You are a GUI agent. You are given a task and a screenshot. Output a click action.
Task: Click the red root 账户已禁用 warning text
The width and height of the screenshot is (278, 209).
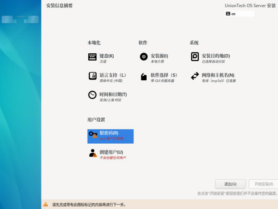click(112, 138)
